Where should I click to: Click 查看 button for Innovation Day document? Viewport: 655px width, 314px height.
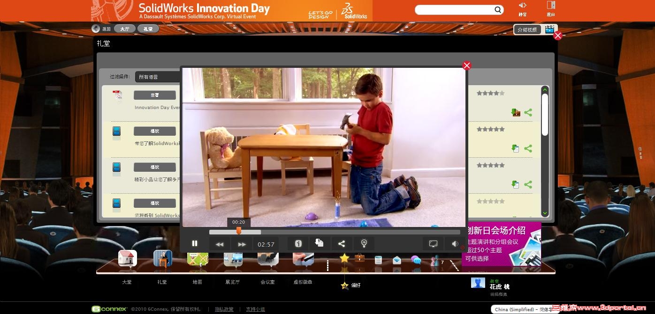coord(155,95)
